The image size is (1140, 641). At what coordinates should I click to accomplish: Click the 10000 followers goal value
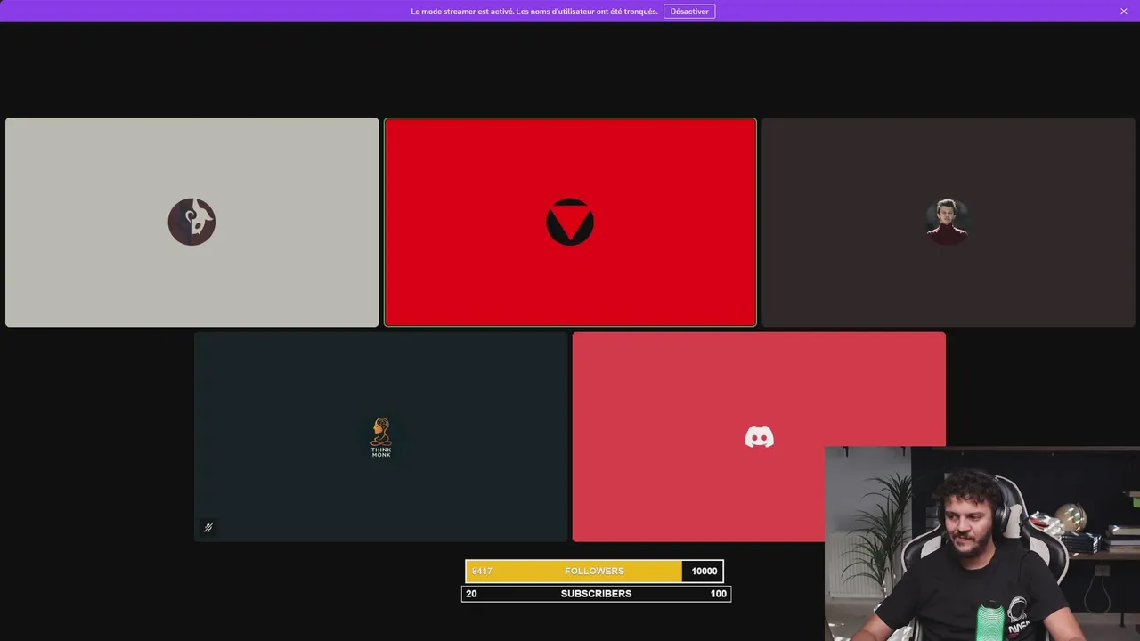(x=704, y=572)
